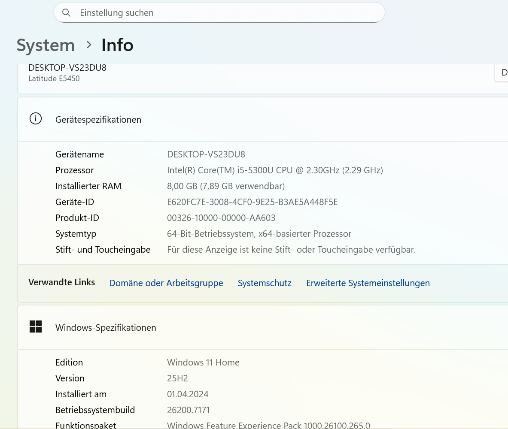Click the search magnifier icon
The image size is (508, 429).
67,12
